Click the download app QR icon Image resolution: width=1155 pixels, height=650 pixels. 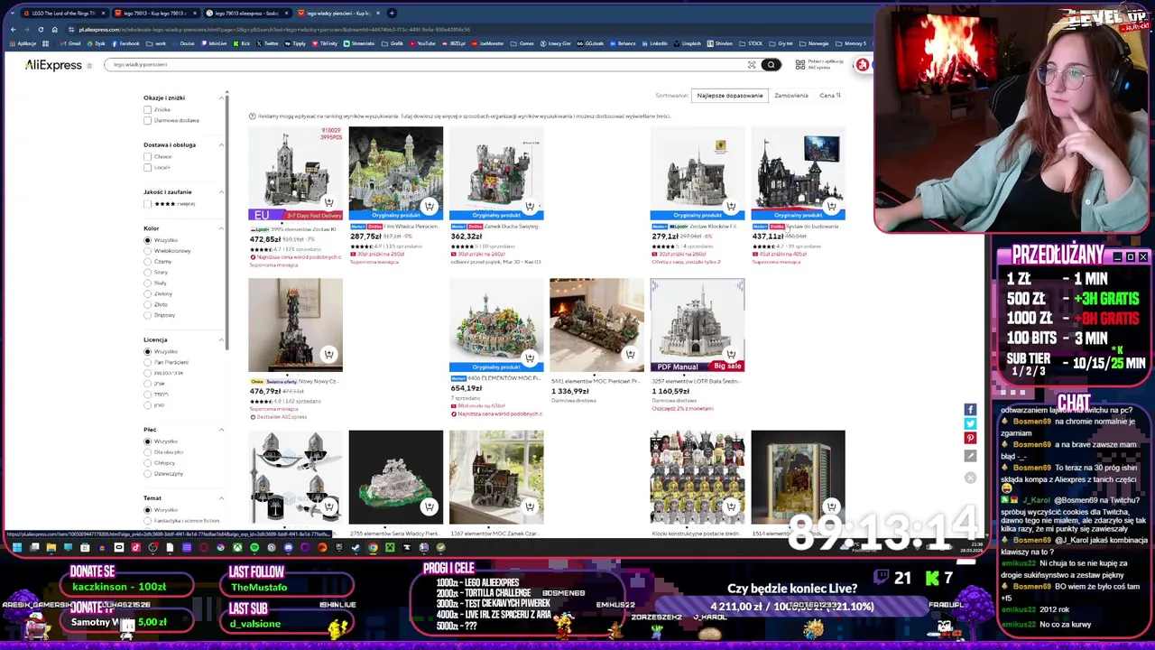pos(799,65)
